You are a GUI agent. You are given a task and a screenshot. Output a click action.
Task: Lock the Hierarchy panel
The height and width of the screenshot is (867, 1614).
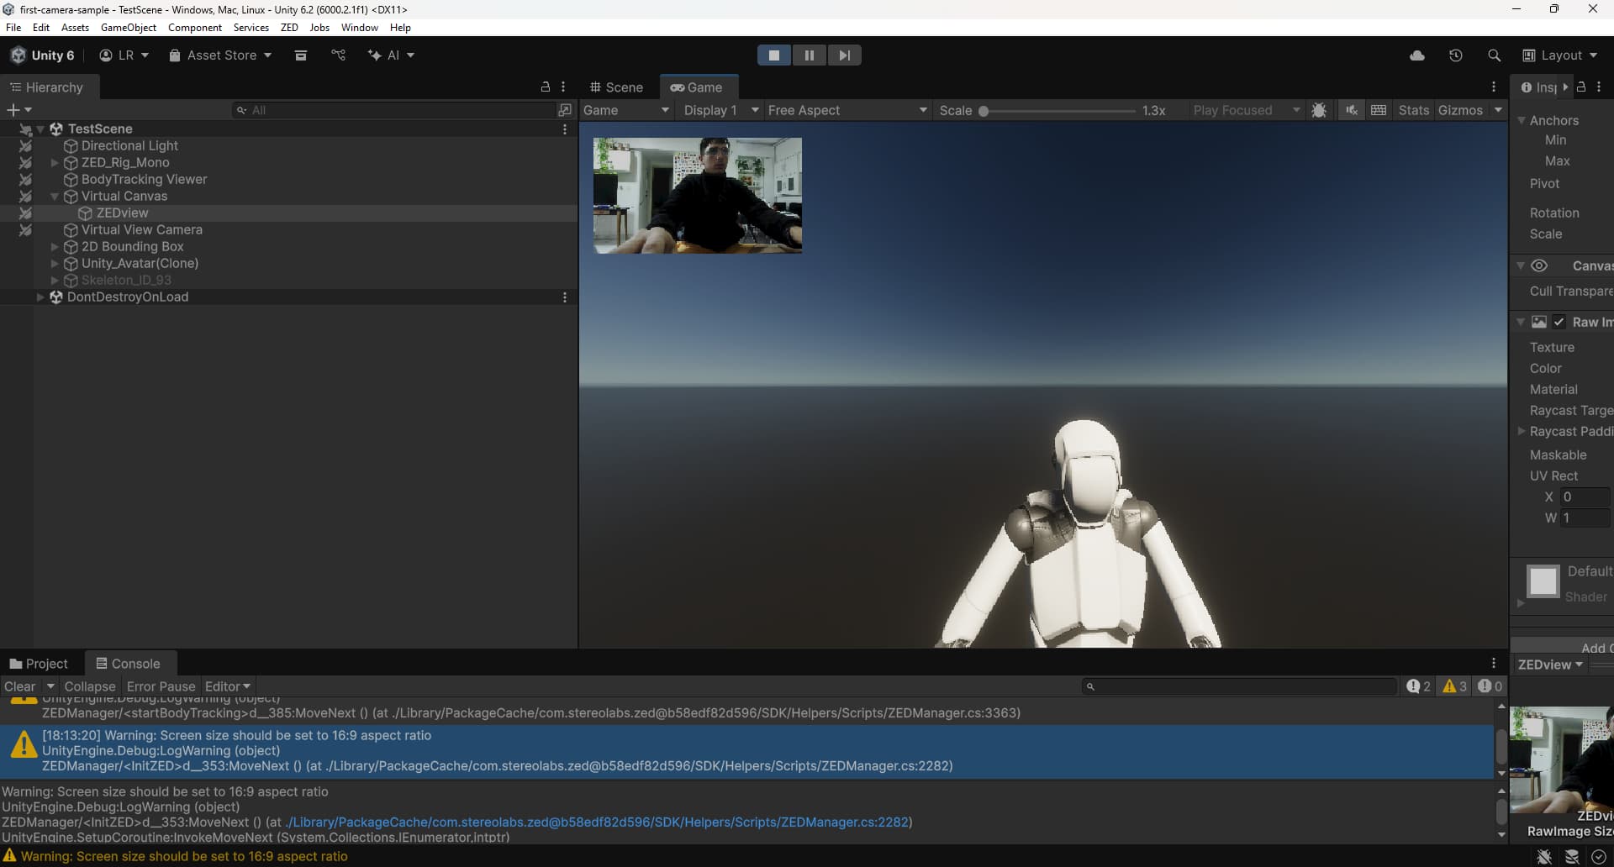pyautogui.click(x=545, y=87)
